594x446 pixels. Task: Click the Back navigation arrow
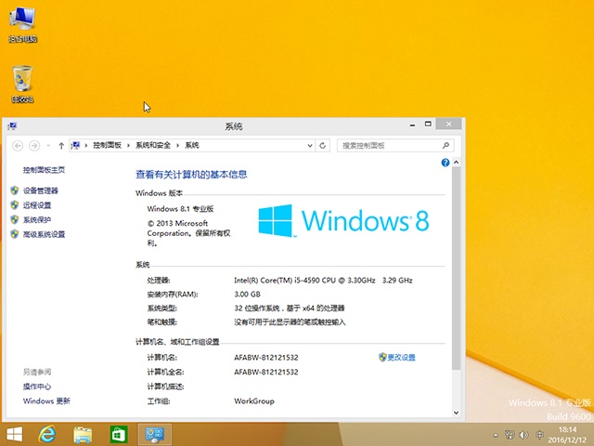tap(18, 146)
